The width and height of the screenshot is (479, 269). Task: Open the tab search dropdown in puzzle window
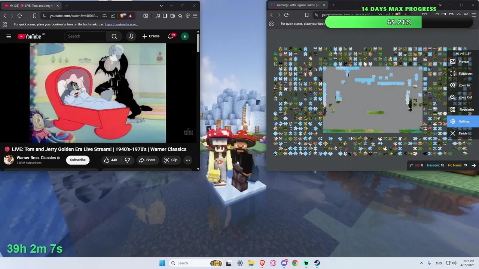pos(440,5)
